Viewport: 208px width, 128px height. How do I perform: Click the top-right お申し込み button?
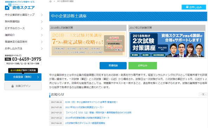coord(194,7)
